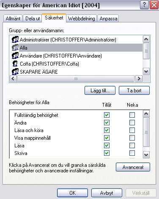
Task: Open the Webbdelning tab
Action: [x=81, y=19]
